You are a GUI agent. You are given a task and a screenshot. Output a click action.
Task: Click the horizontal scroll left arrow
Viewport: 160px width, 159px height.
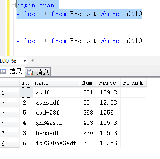pos(33,61)
